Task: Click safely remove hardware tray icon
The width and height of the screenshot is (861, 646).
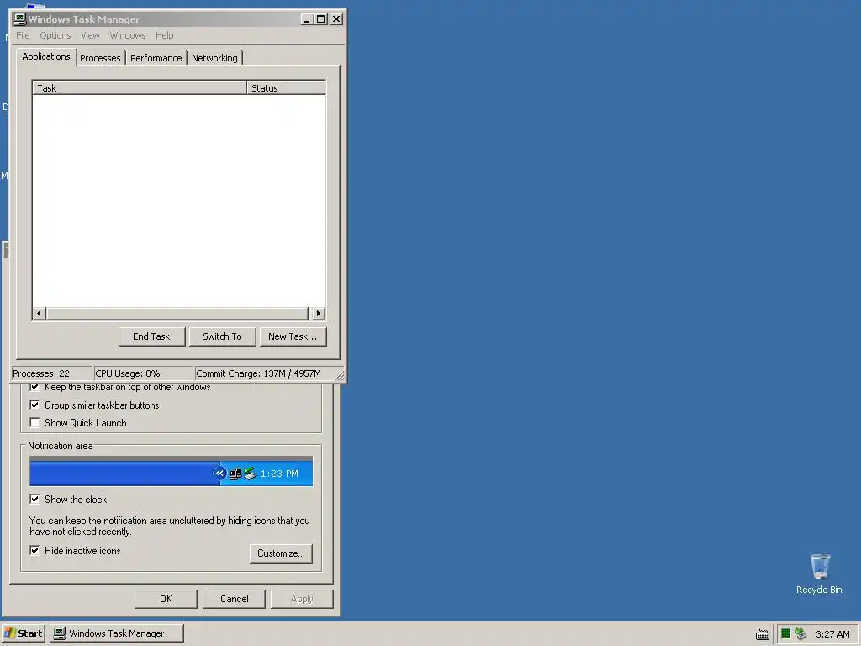Action: coord(800,634)
